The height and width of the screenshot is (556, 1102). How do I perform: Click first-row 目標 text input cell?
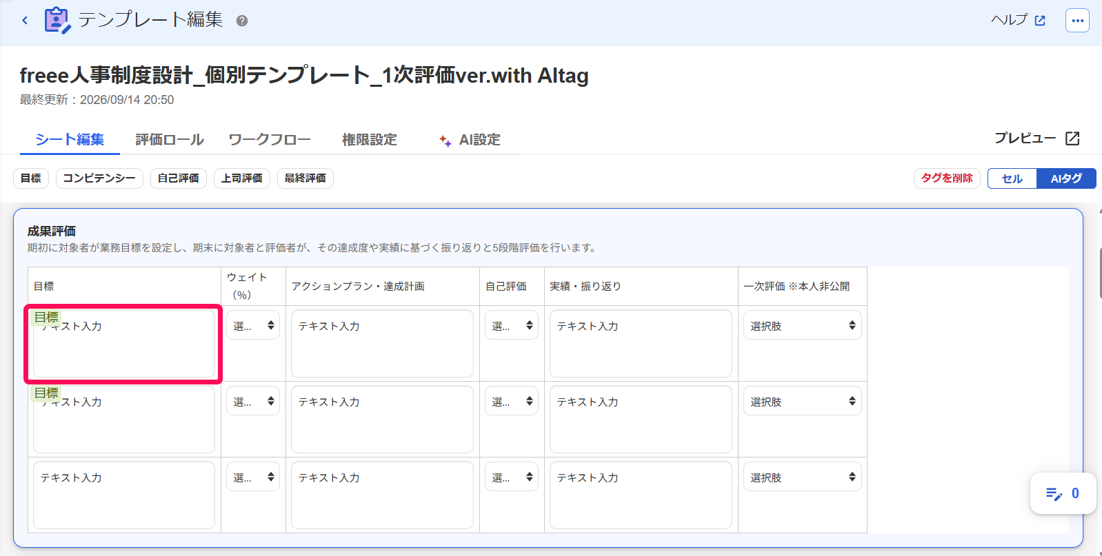124,344
